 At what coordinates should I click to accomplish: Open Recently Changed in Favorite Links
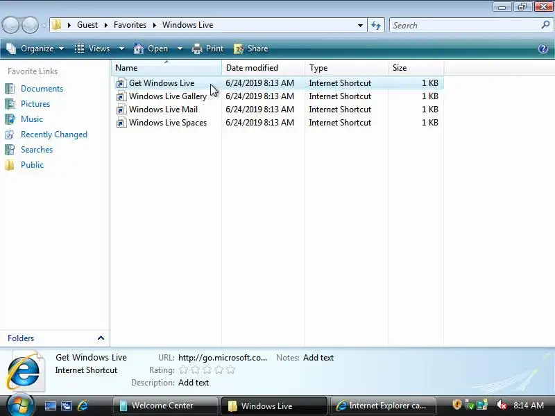pyautogui.click(x=54, y=135)
